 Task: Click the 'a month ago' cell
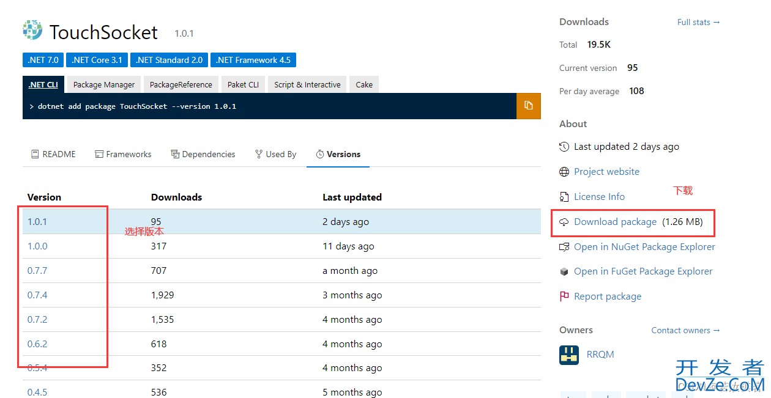point(350,271)
